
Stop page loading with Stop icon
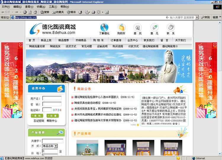tap(25, 12)
